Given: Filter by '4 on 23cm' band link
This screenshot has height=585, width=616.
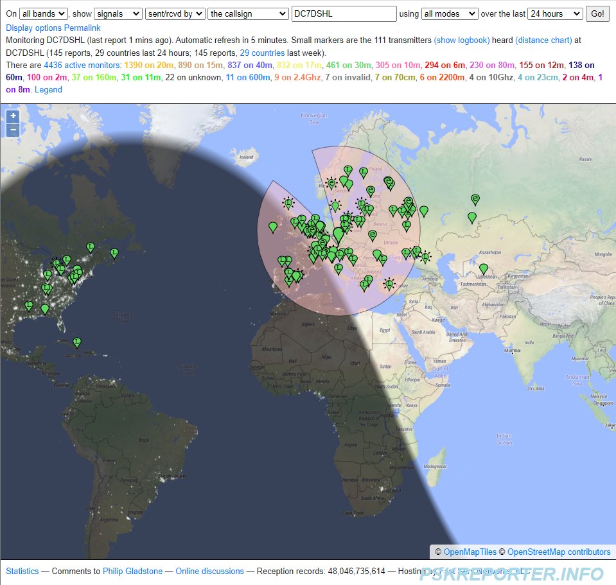Looking at the screenshot, I should tap(538, 77).
